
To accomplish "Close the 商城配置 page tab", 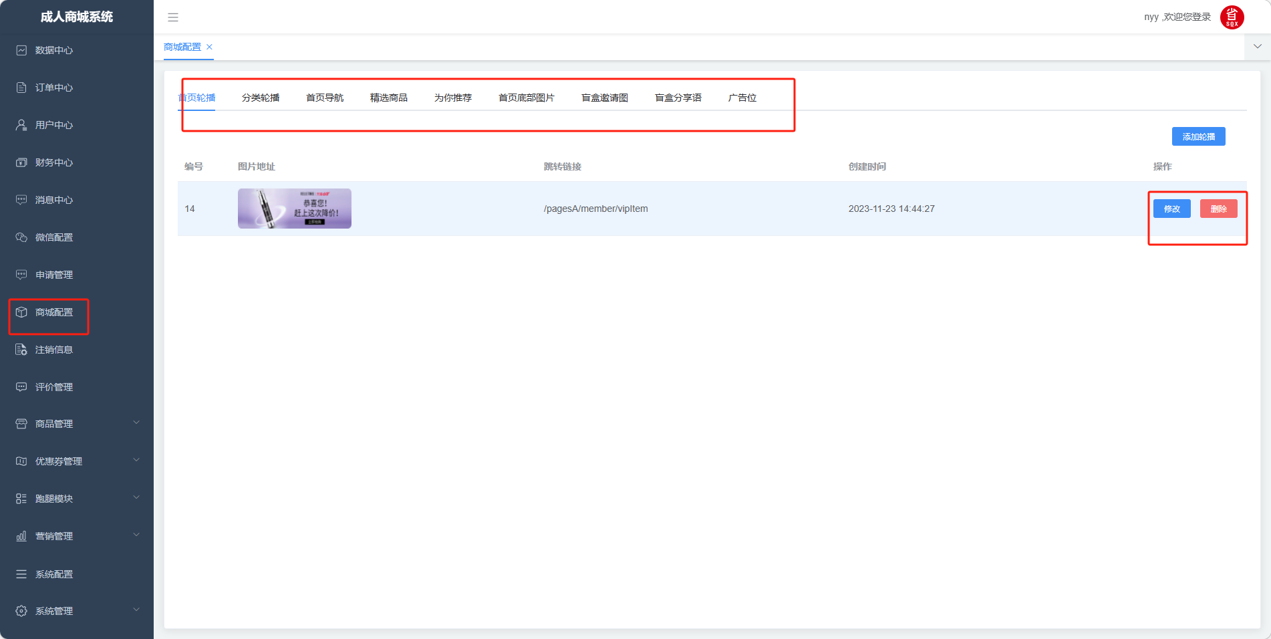I will (209, 47).
